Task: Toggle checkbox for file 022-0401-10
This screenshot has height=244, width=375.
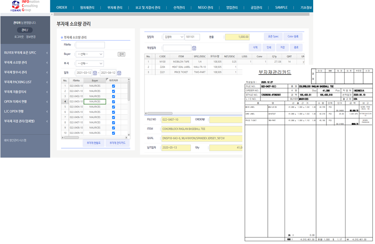Action: coord(113,91)
